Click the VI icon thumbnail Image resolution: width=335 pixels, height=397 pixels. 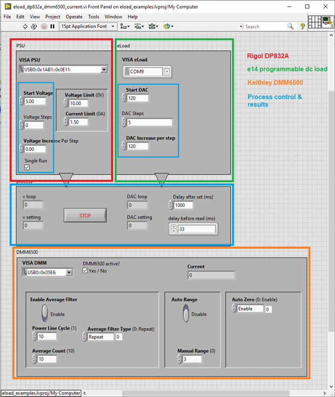[328, 22]
